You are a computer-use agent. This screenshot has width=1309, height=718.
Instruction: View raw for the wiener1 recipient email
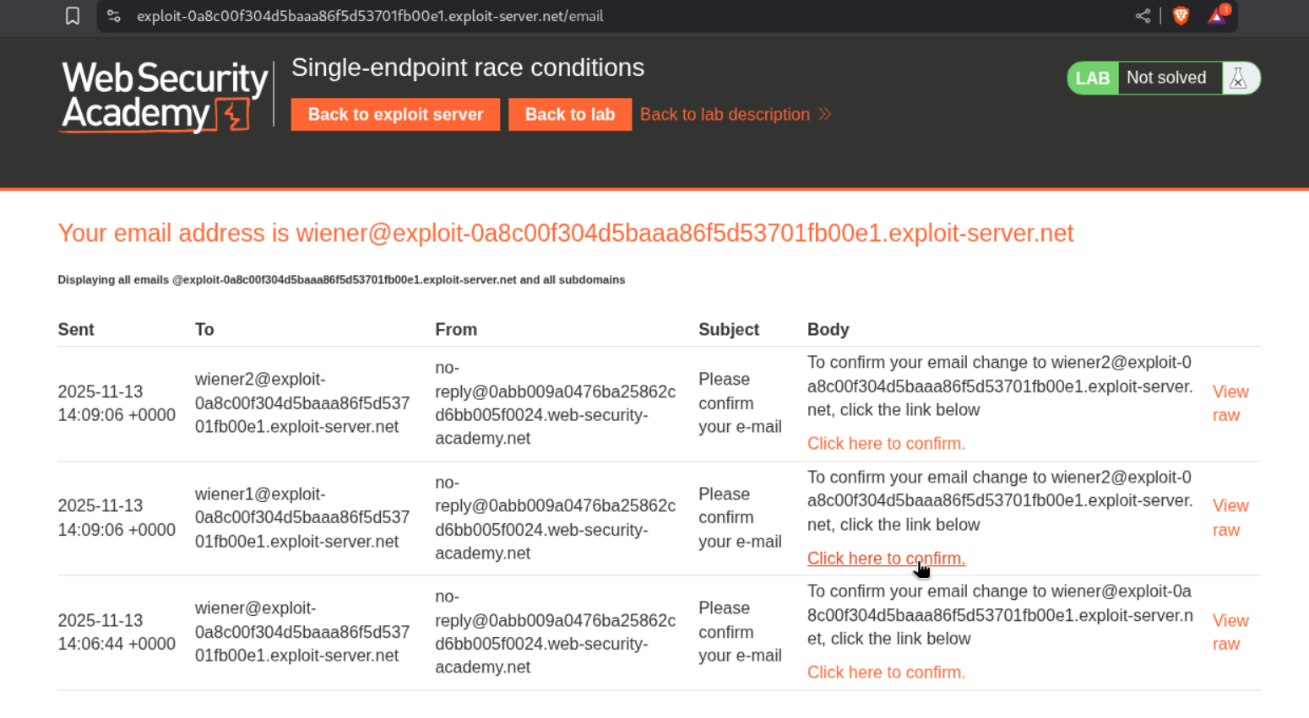coord(1230,518)
